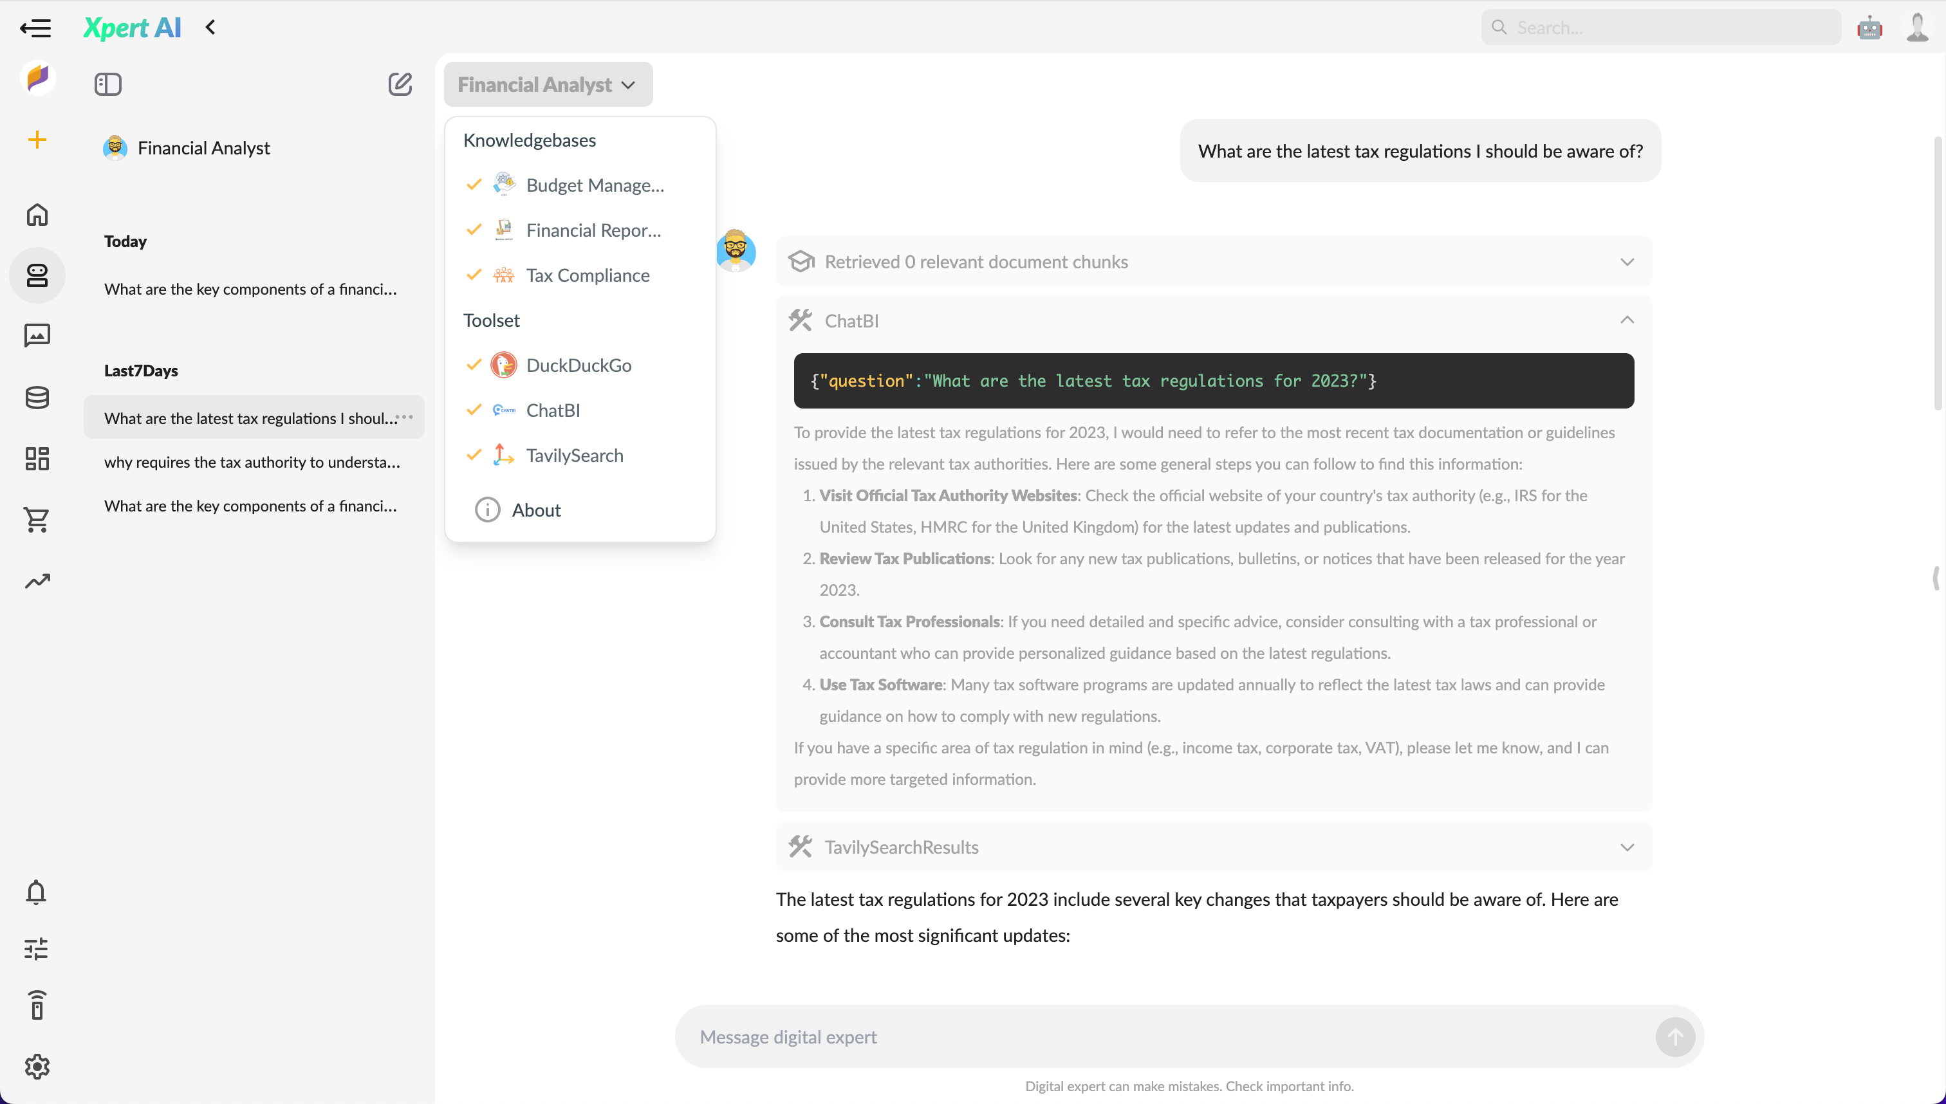Collapse the sidebar with the back arrow
Screen dimensions: 1946x1104
210,27
